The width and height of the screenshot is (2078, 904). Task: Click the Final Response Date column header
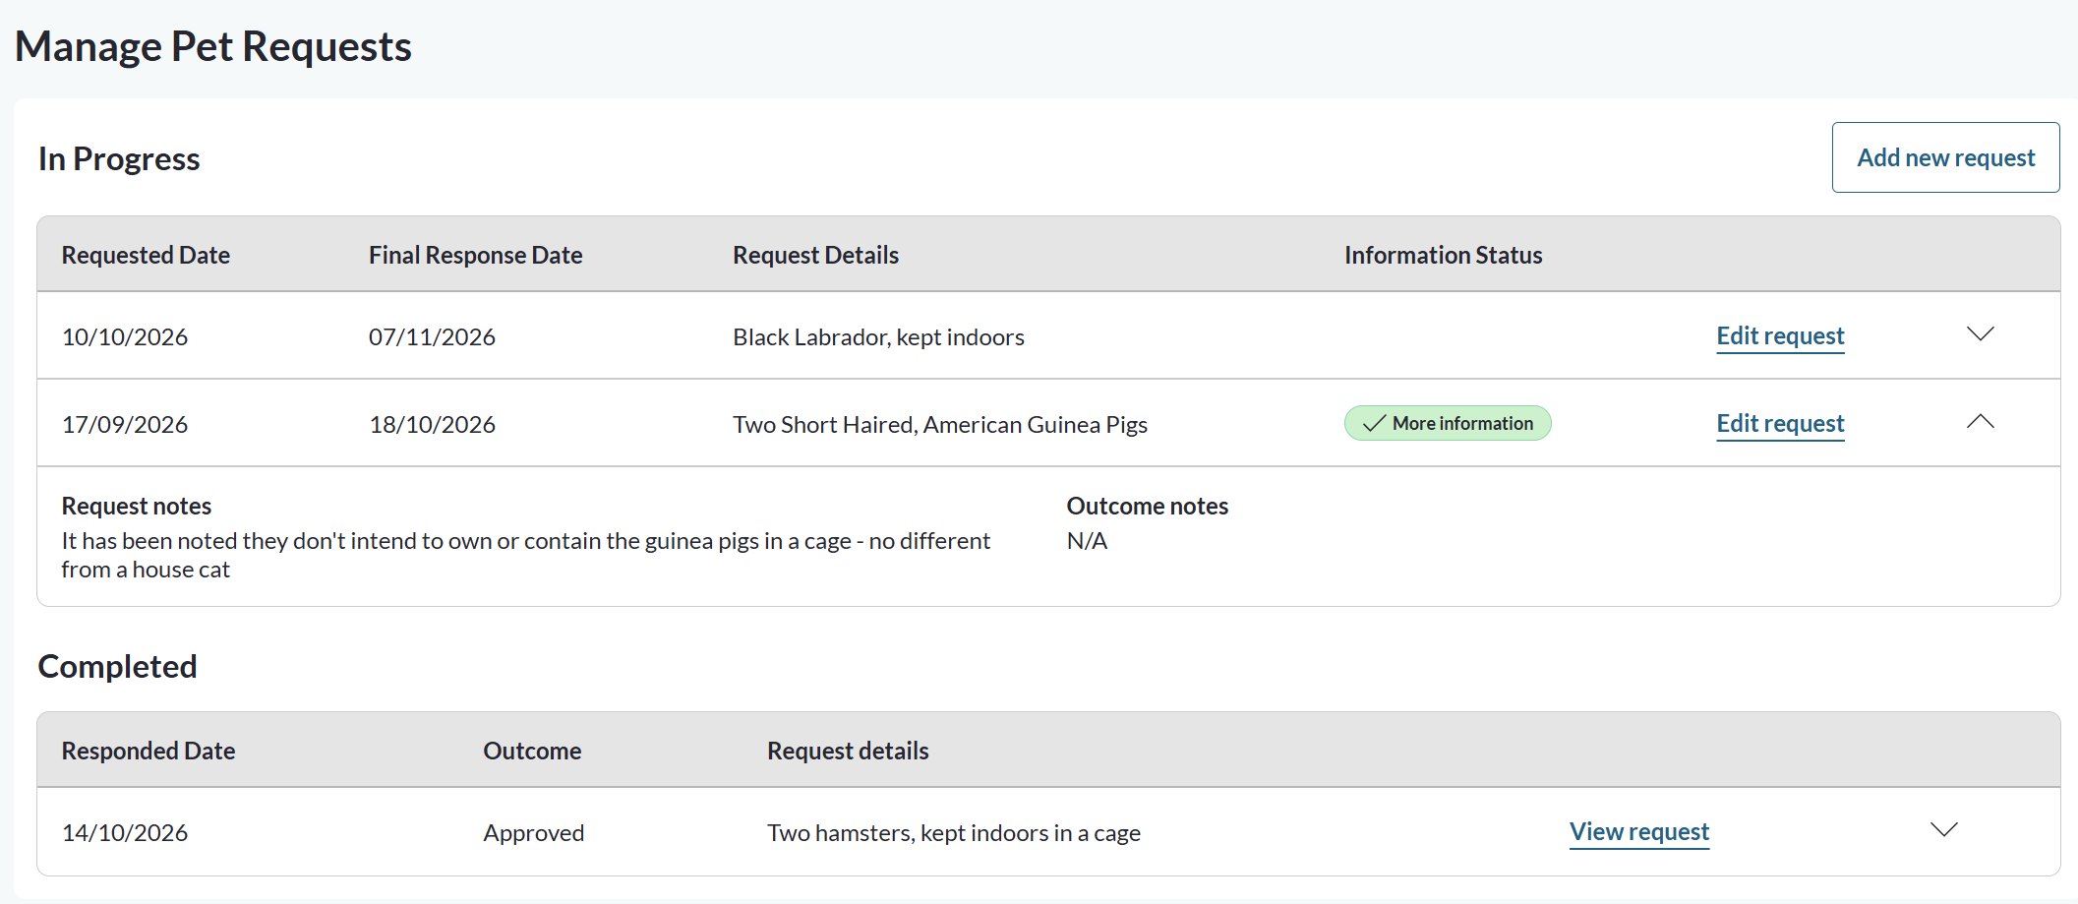pyautogui.click(x=476, y=256)
